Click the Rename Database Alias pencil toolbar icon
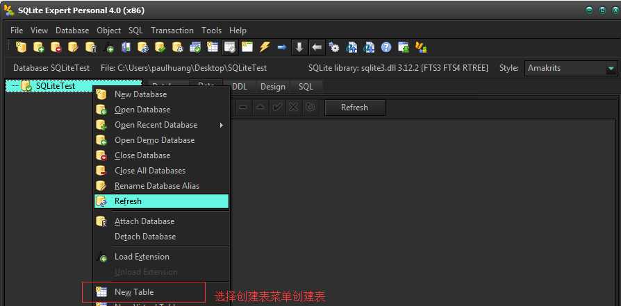The height and width of the screenshot is (306, 621). [x=73, y=47]
